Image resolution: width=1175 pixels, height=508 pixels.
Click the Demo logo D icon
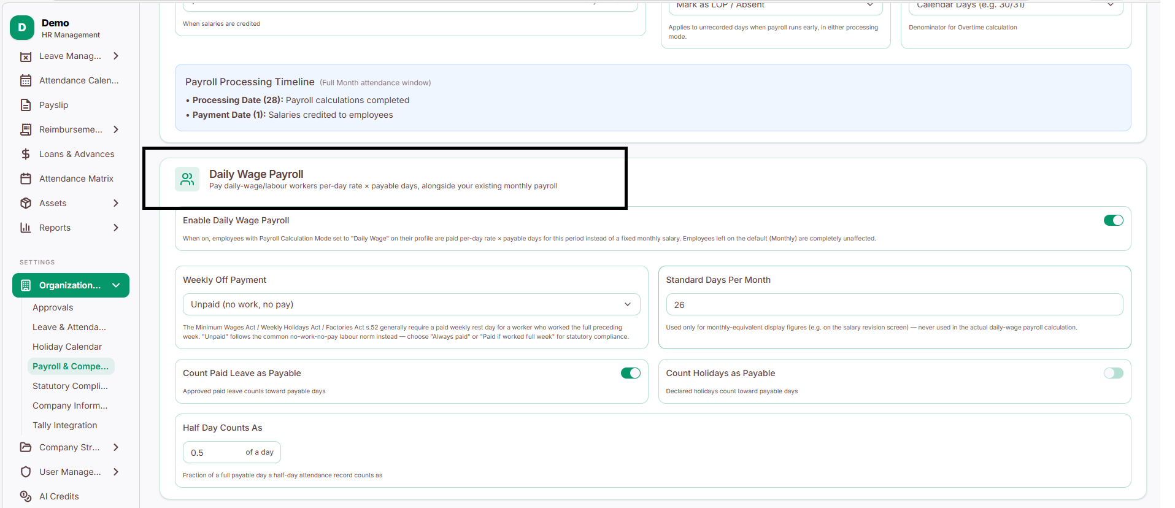(22, 28)
